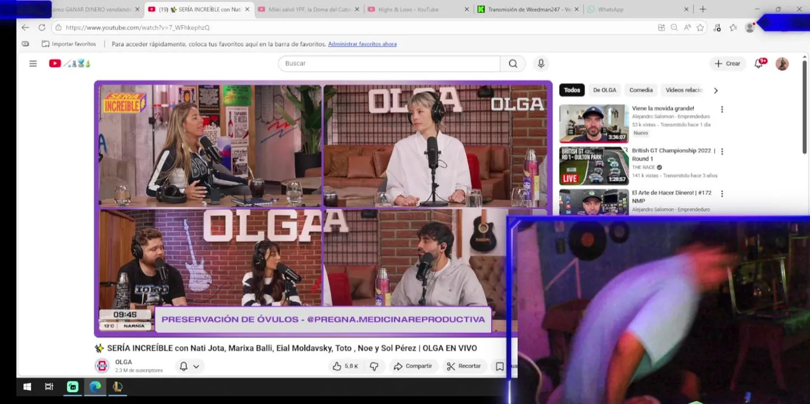The height and width of the screenshot is (404, 810).
Task: Open the apps icon in address bar
Action: (x=661, y=27)
